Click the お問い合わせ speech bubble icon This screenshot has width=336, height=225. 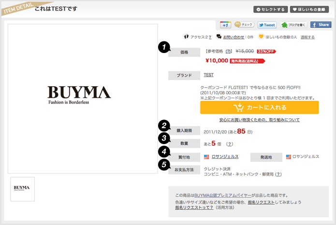[x=219, y=37]
